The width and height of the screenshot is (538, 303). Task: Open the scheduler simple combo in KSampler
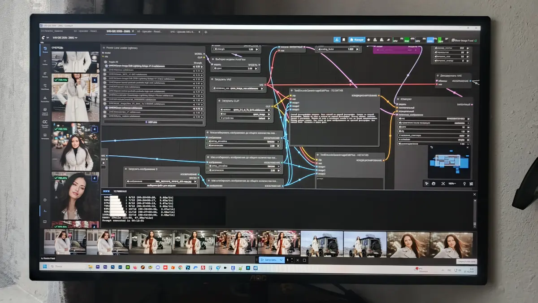tap(435, 140)
